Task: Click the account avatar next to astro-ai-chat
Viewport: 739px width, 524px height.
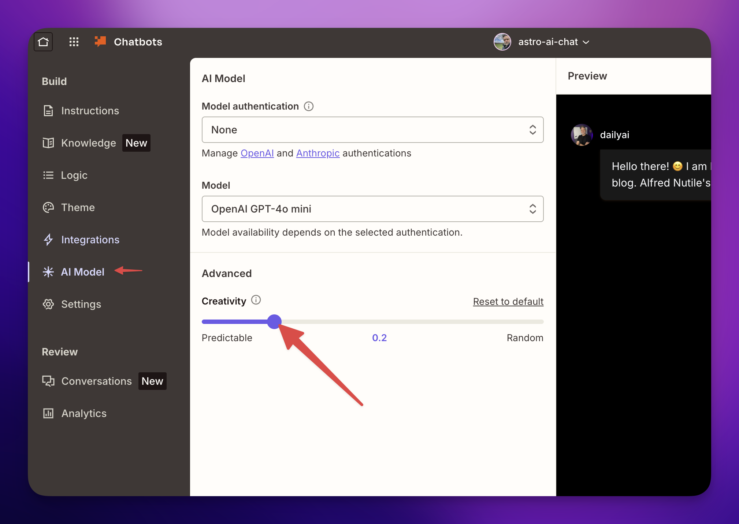Action: [502, 42]
